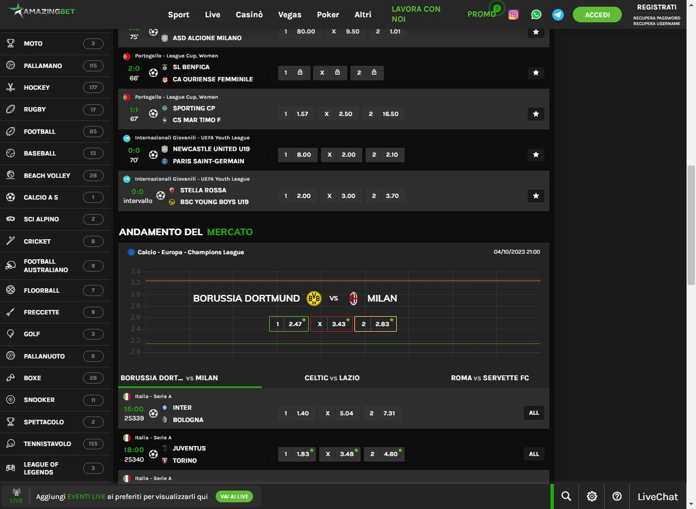Switch to Roma vs Servette FC market tab
Image resolution: width=696 pixels, height=509 pixels.
tap(490, 377)
